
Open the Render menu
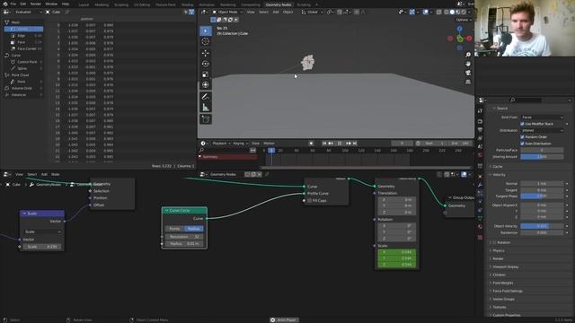point(36,4)
